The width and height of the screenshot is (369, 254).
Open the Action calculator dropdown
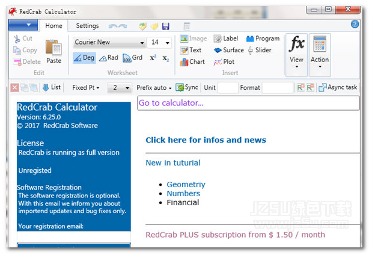pos(320,55)
